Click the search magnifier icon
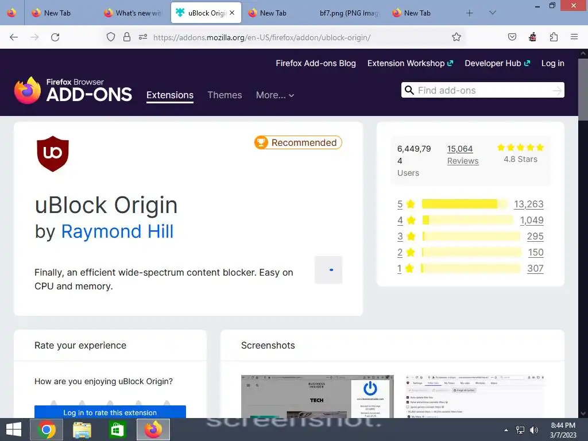Viewport: 588px width, 441px height. [x=409, y=90]
